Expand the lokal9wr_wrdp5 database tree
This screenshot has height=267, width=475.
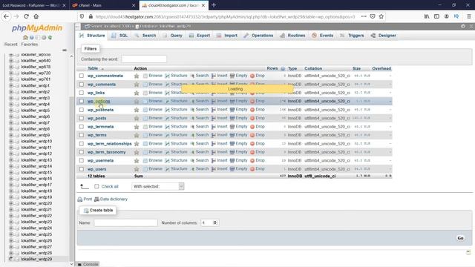click(11, 111)
